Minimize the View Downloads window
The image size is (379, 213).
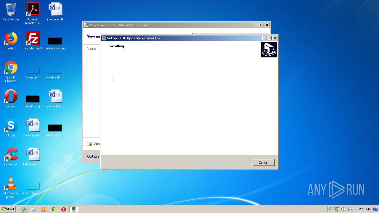tap(257, 25)
